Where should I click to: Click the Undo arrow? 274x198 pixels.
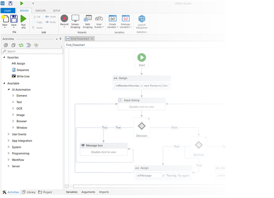click(x=51, y=17)
